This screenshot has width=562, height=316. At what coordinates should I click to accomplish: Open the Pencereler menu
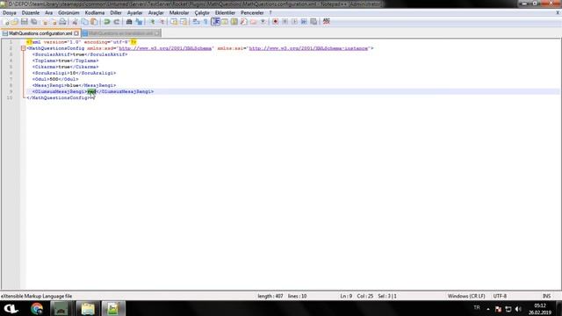[252, 12]
